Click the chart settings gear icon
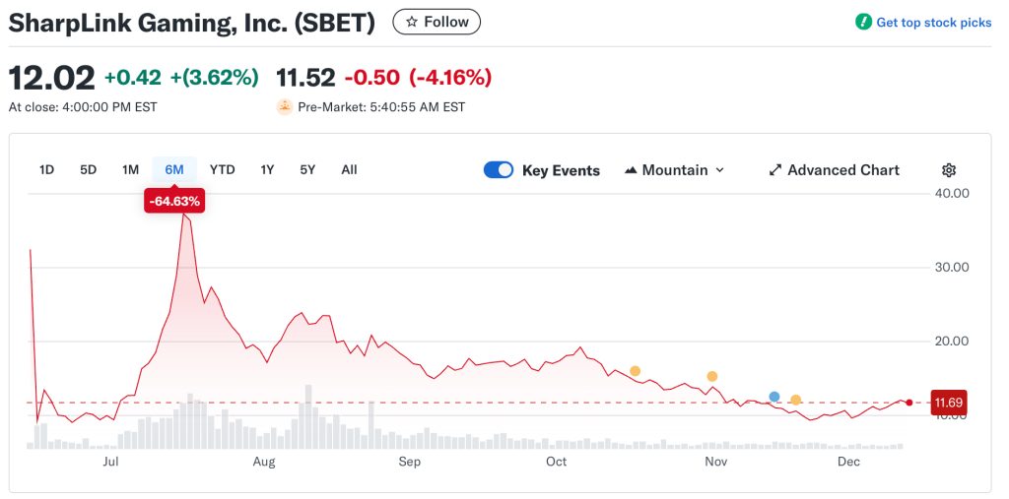 948,170
